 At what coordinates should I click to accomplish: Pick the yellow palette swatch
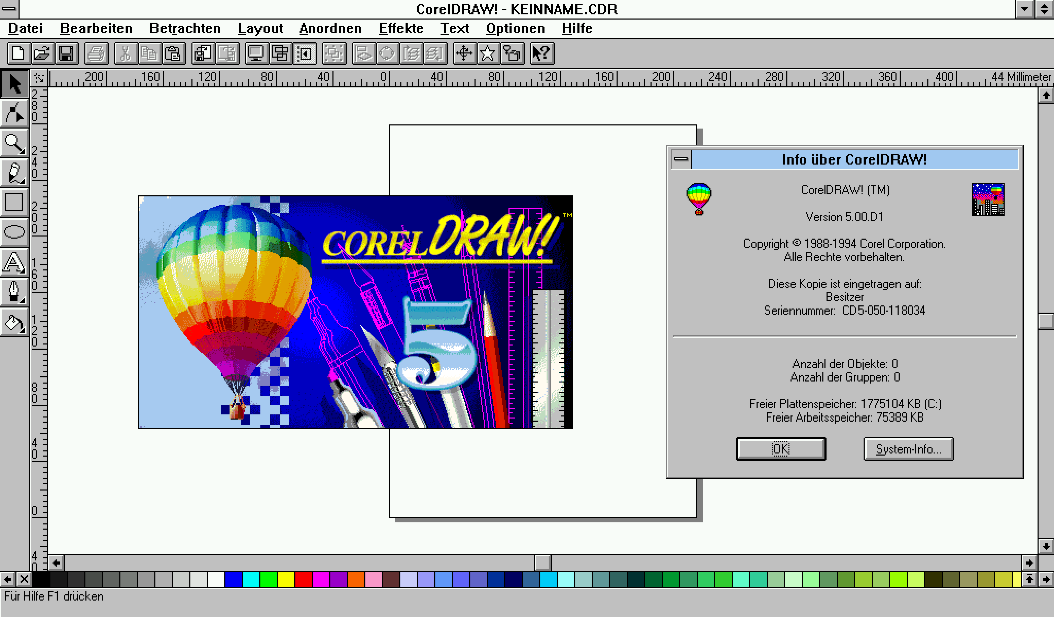point(286,579)
